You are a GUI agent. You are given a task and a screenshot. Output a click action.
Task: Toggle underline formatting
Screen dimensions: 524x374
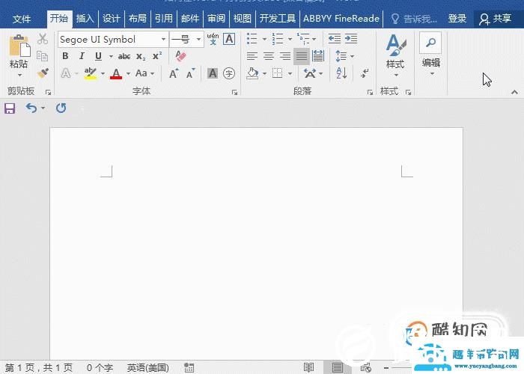point(98,56)
